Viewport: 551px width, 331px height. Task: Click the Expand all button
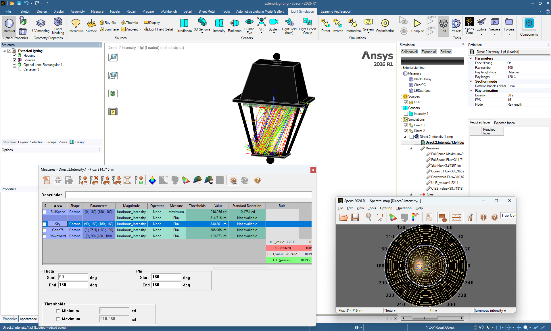pos(429,52)
